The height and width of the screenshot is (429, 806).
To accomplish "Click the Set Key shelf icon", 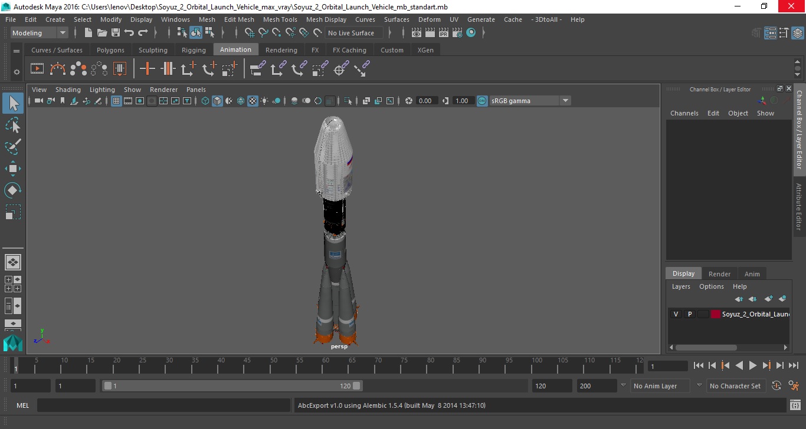I will 147,69.
